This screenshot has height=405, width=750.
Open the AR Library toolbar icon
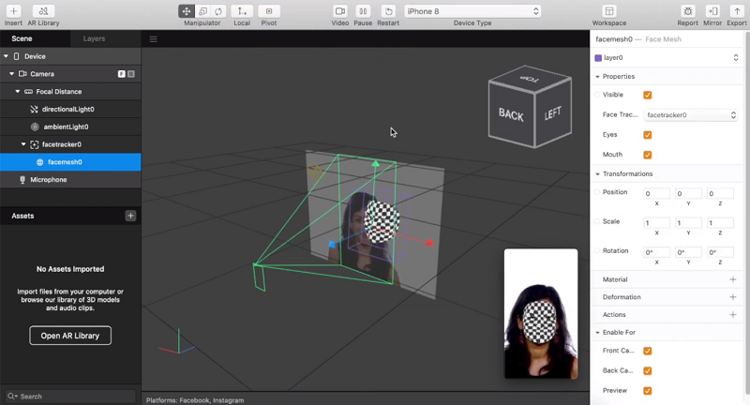[x=43, y=11]
